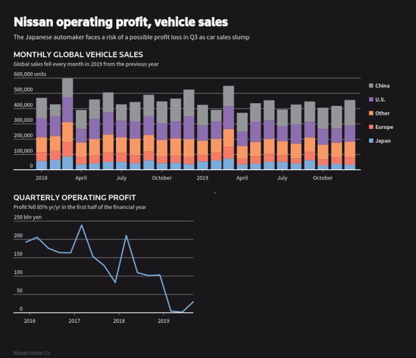Select the Japan legend label
The image size is (416, 358).
tap(383, 141)
